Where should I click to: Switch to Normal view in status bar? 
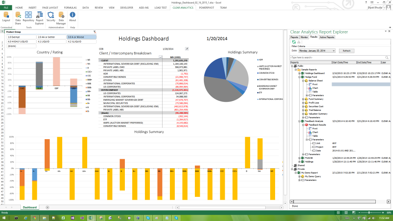click(338, 212)
